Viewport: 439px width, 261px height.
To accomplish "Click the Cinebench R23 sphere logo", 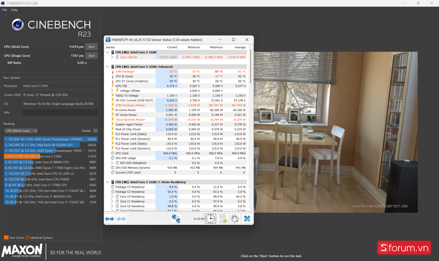I will (18, 25).
